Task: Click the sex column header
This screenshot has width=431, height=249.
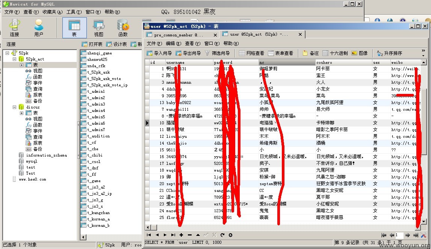Action: coord(381,62)
